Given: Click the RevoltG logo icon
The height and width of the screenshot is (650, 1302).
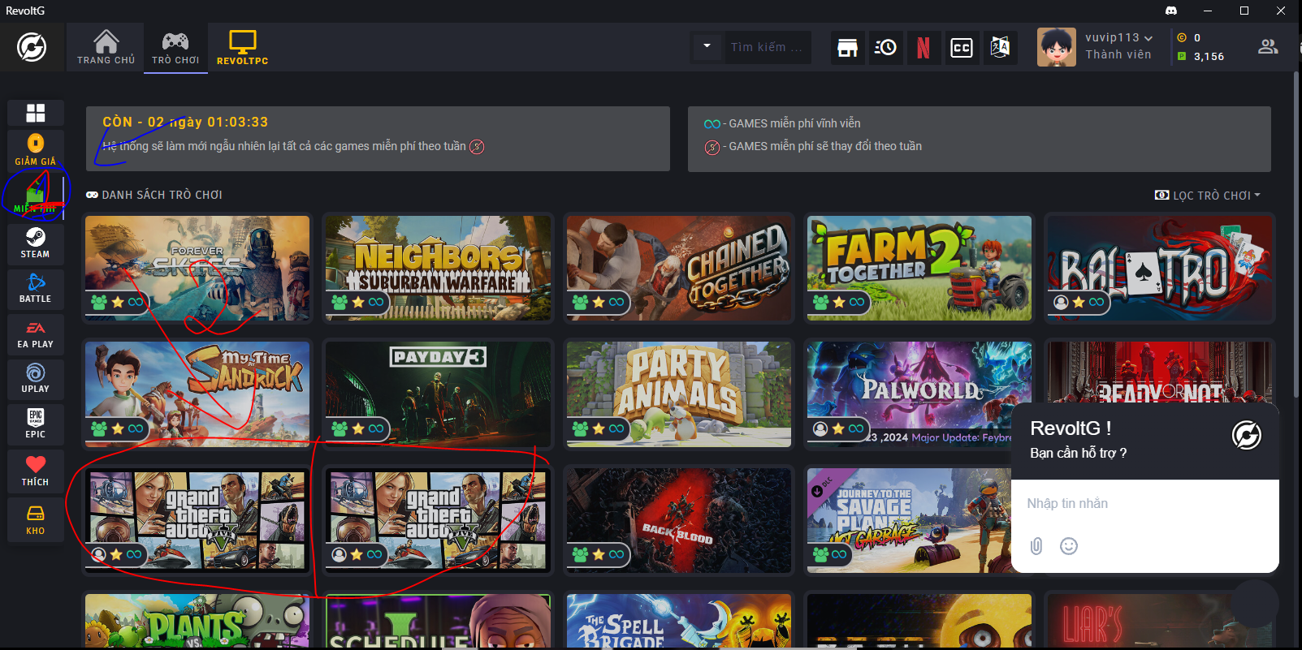Looking at the screenshot, I should pyautogui.click(x=32, y=47).
